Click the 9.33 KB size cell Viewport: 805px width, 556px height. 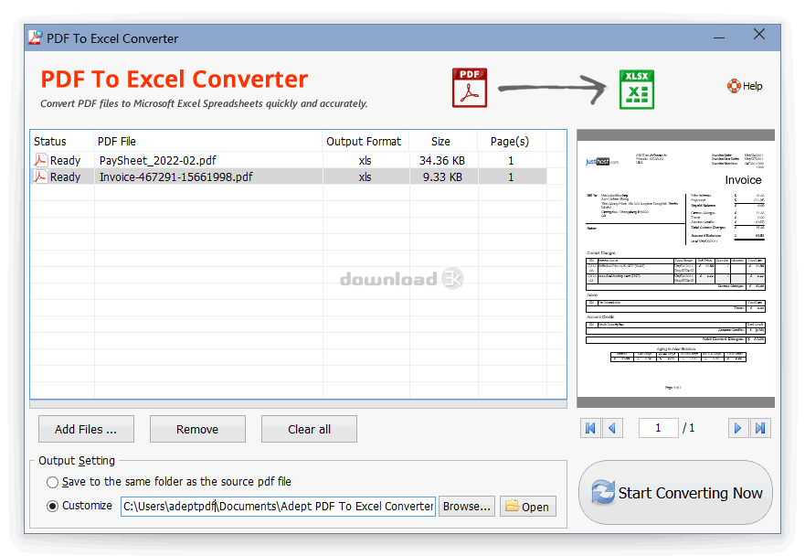(x=442, y=176)
